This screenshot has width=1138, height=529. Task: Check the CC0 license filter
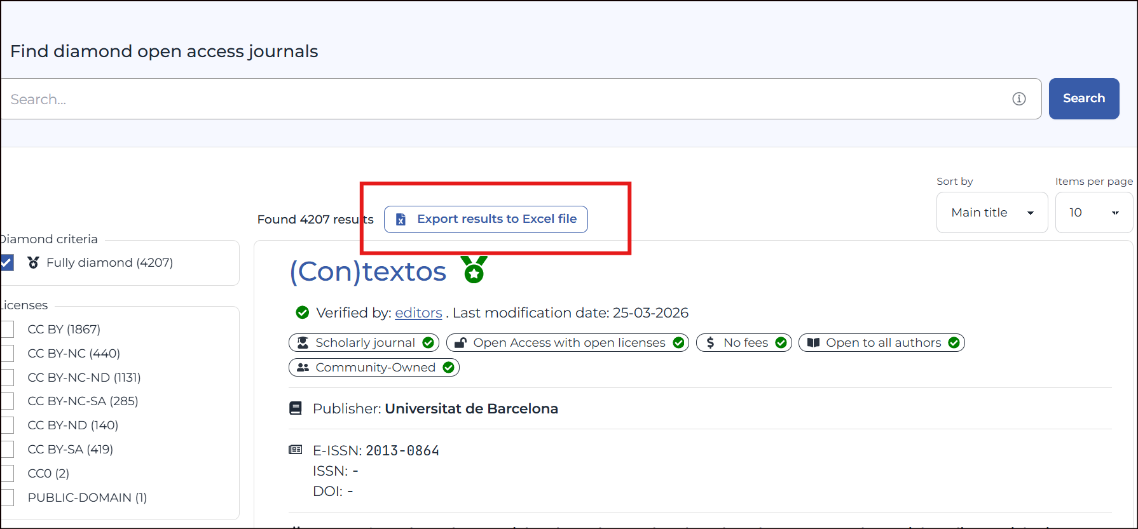7,473
